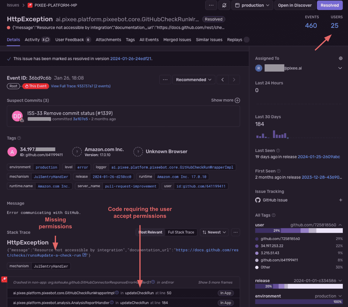Click the DD committer avatar

[x=17, y=116]
